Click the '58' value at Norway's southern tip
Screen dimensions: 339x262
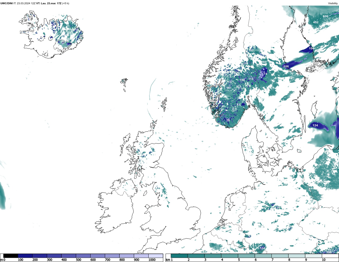click(228, 120)
